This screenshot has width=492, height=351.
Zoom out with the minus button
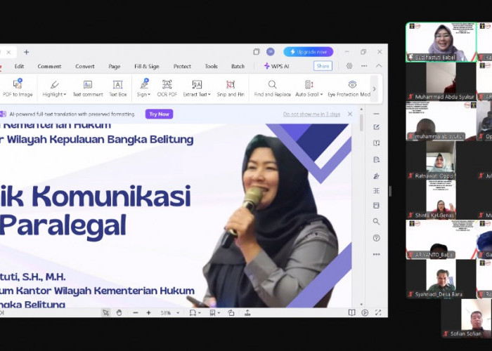click(136, 312)
